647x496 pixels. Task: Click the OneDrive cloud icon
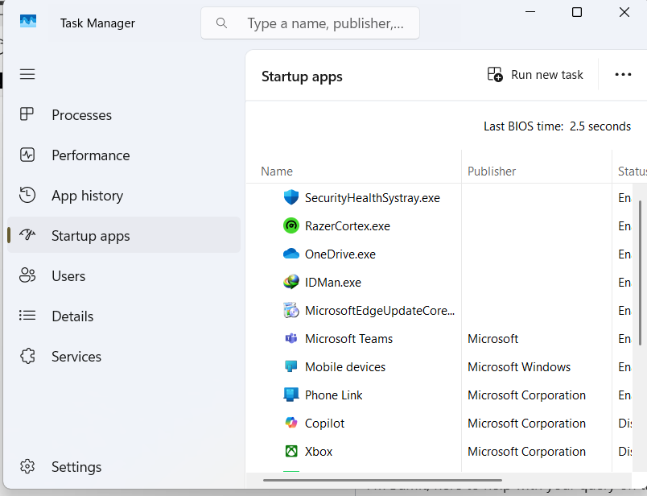point(291,254)
